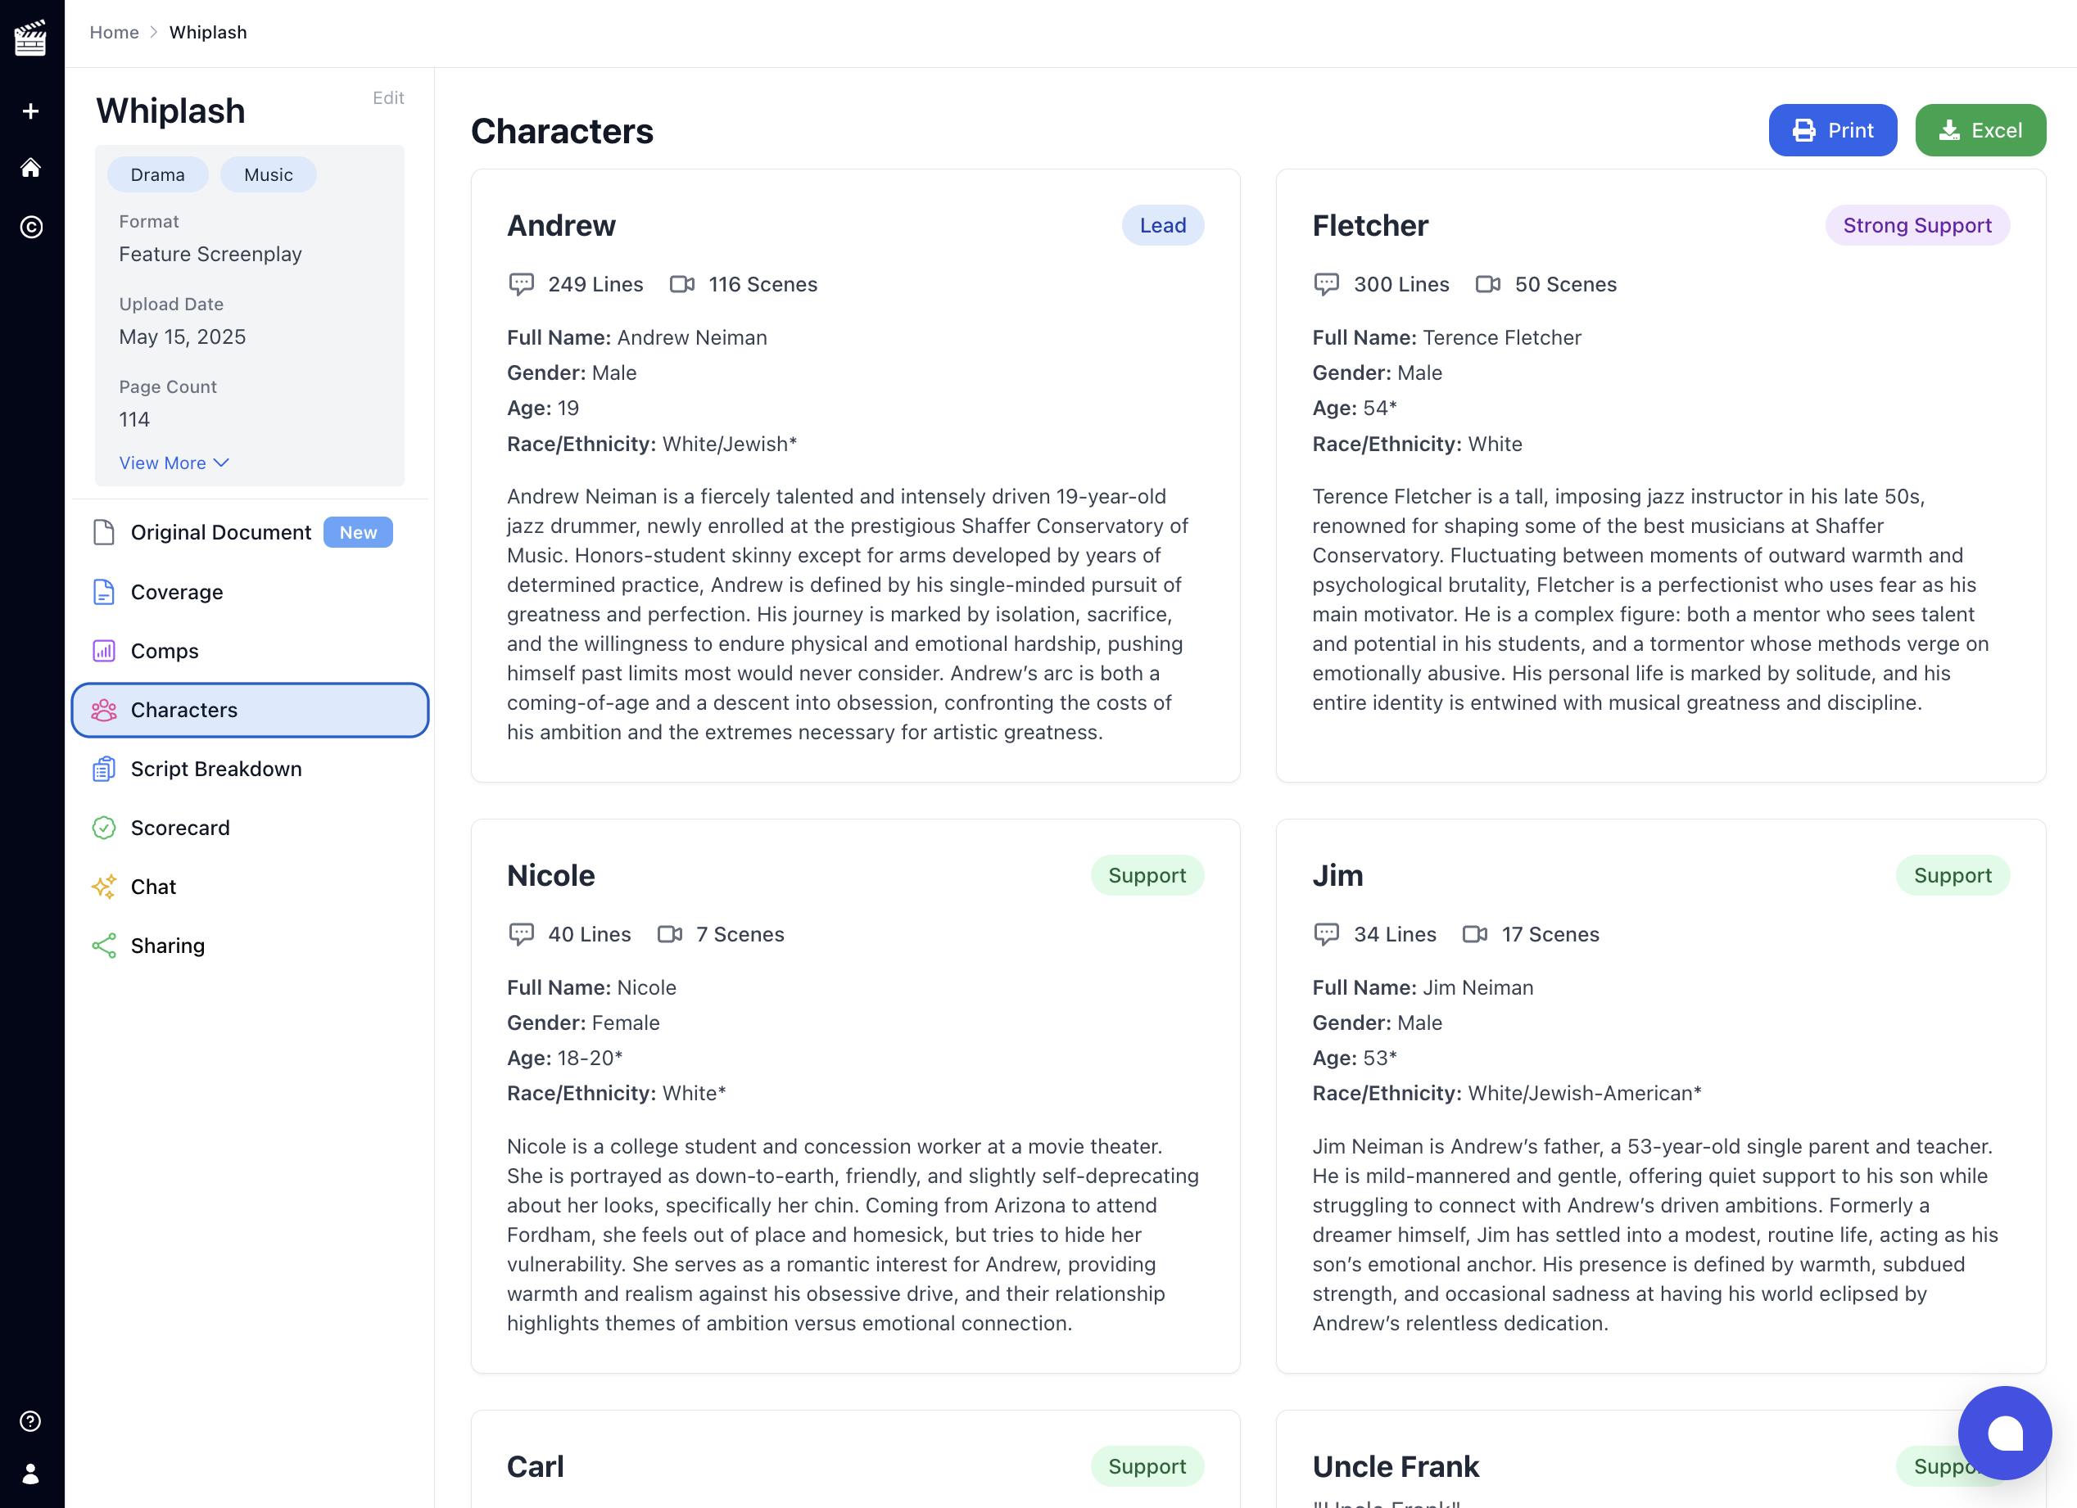Screen dimensions: 2077x1508
Task: Open the Original Document section
Action: (220, 533)
